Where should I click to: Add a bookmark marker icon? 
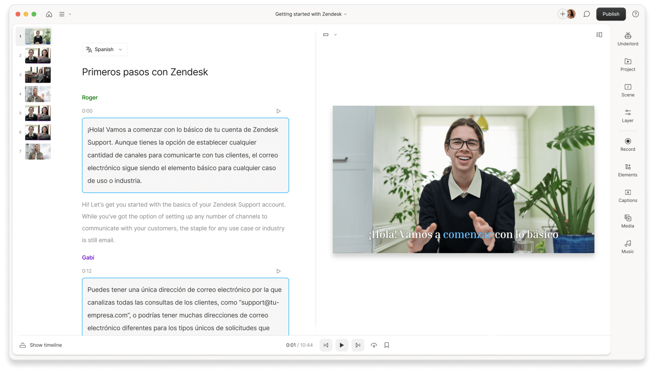387,345
